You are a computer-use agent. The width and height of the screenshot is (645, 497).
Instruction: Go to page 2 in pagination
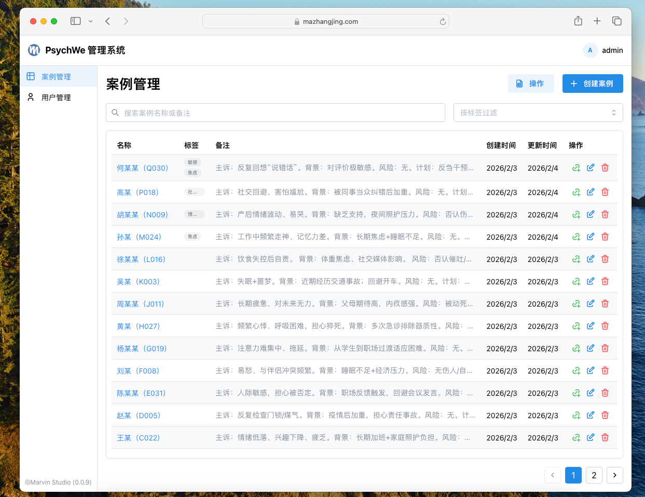pos(594,475)
